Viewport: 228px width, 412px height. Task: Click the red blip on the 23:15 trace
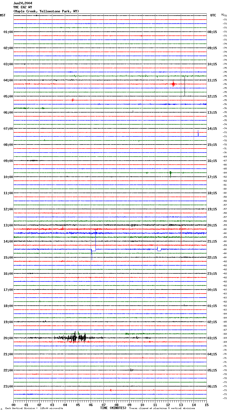click(x=111, y=390)
